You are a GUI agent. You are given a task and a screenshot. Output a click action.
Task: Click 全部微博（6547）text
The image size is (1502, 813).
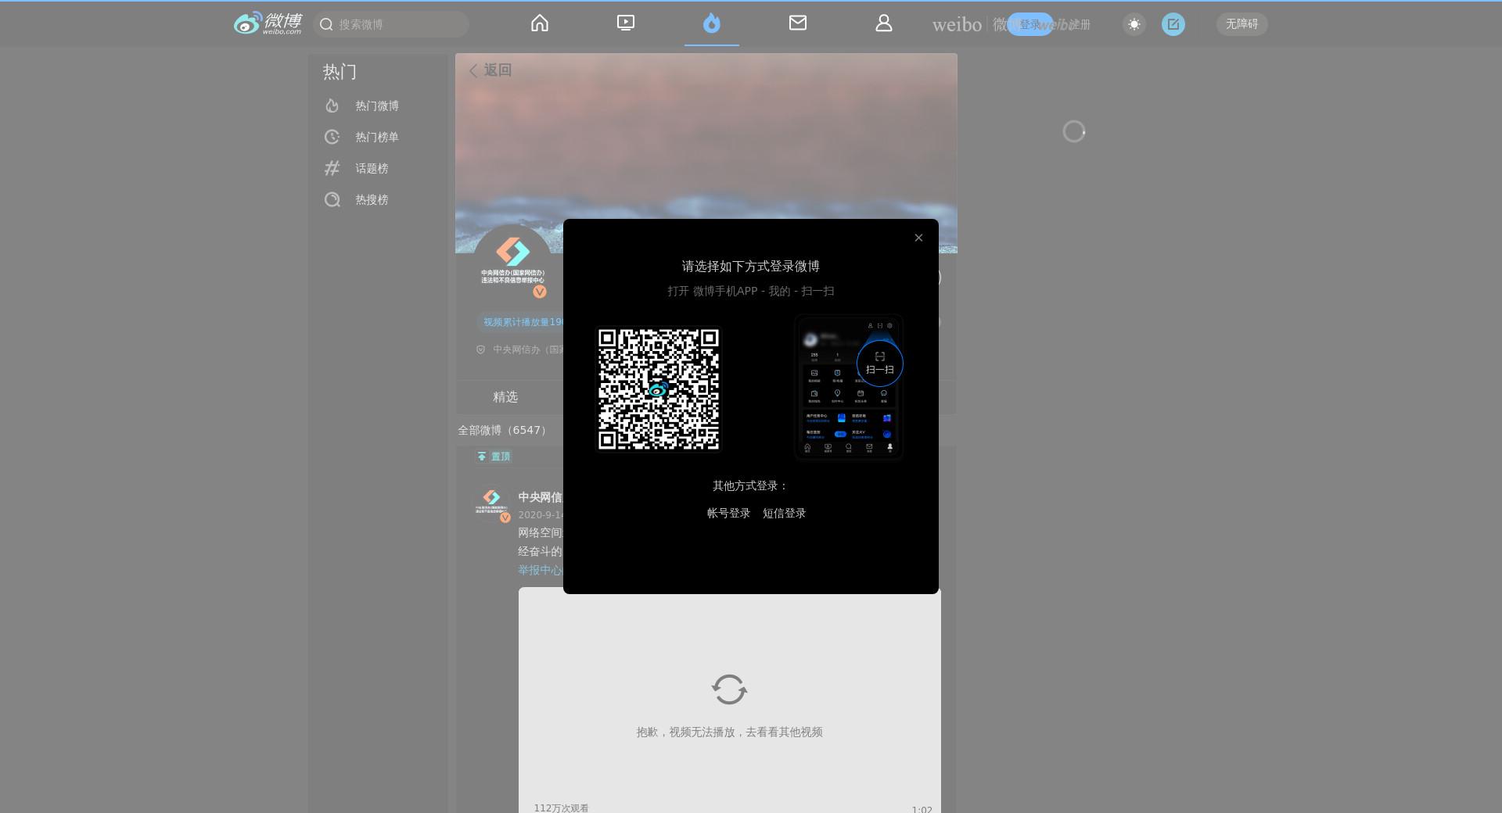[x=504, y=430]
